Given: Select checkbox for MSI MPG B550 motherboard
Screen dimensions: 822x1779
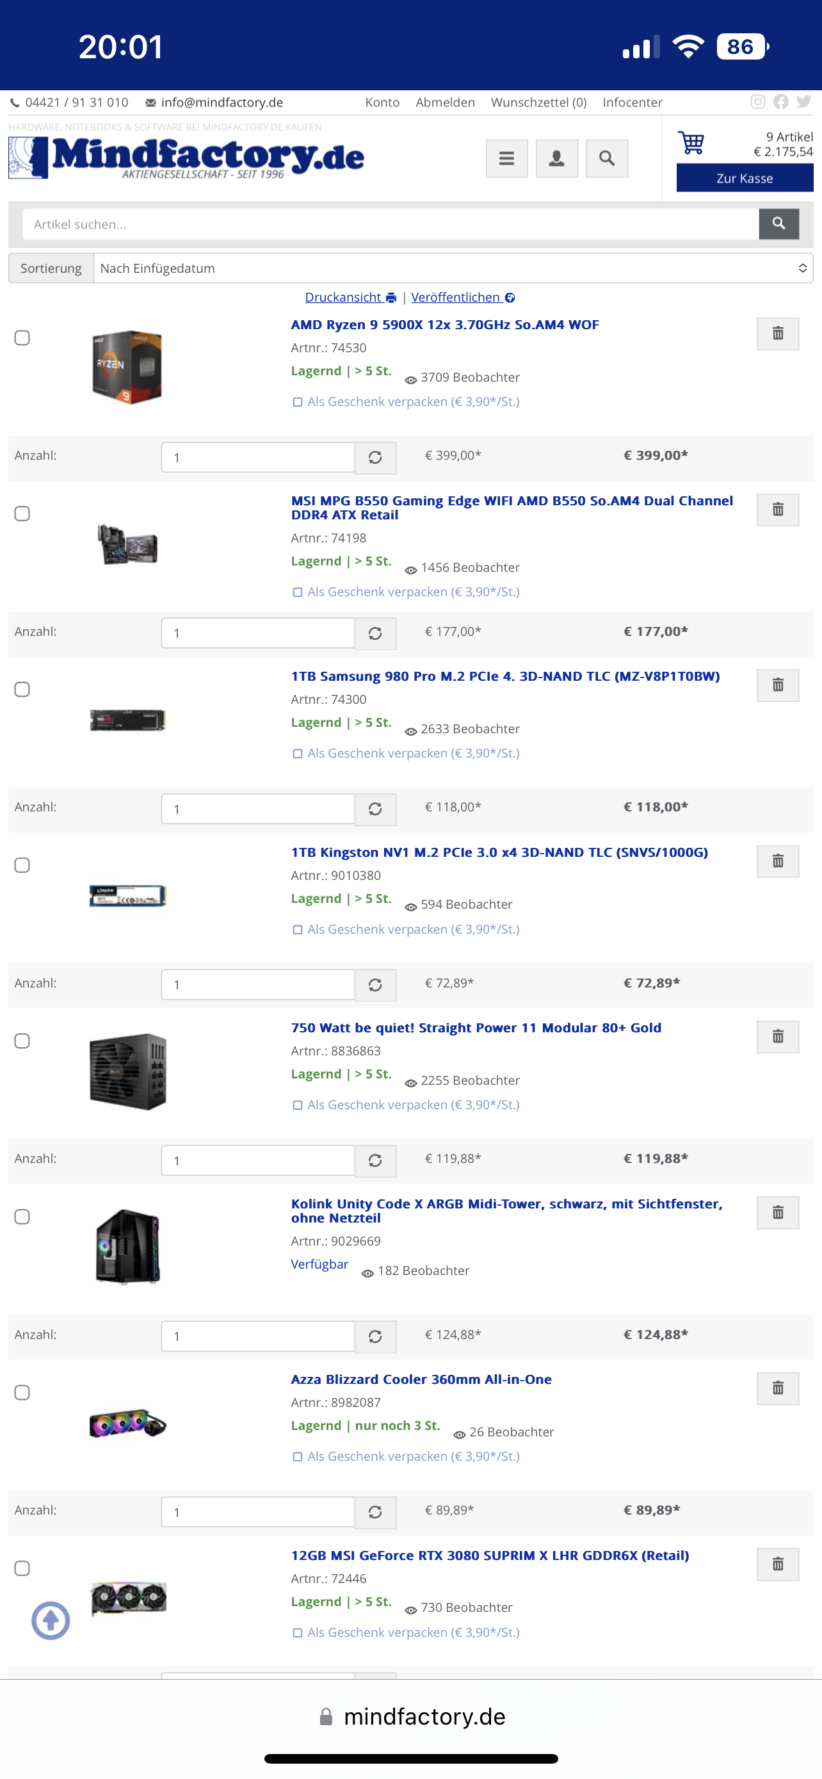Looking at the screenshot, I should click(22, 514).
